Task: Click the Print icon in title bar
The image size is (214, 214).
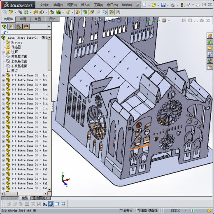Action: coord(172,5)
